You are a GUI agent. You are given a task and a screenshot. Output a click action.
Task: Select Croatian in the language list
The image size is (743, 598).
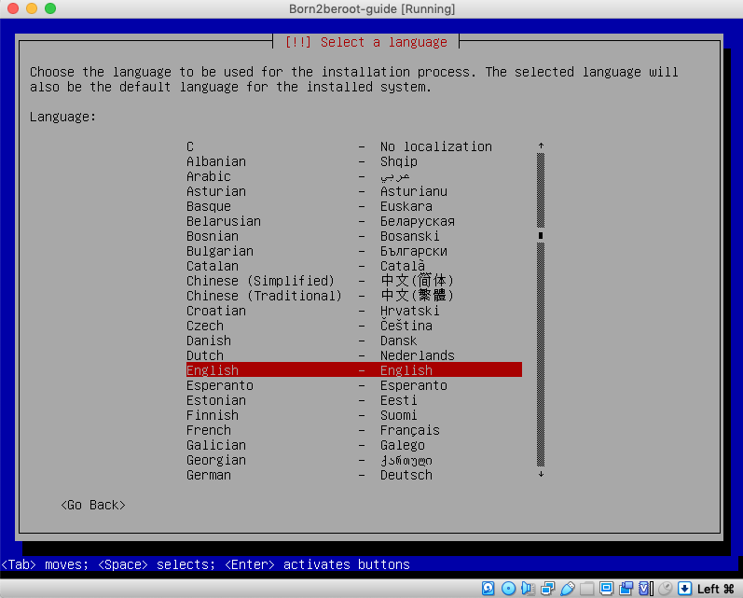pyautogui.click(x=354, y=311)
